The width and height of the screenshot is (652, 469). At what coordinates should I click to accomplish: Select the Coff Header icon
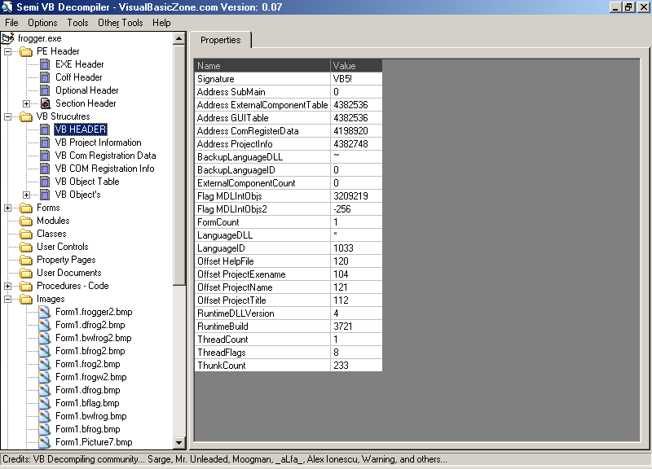pos(45,77)
